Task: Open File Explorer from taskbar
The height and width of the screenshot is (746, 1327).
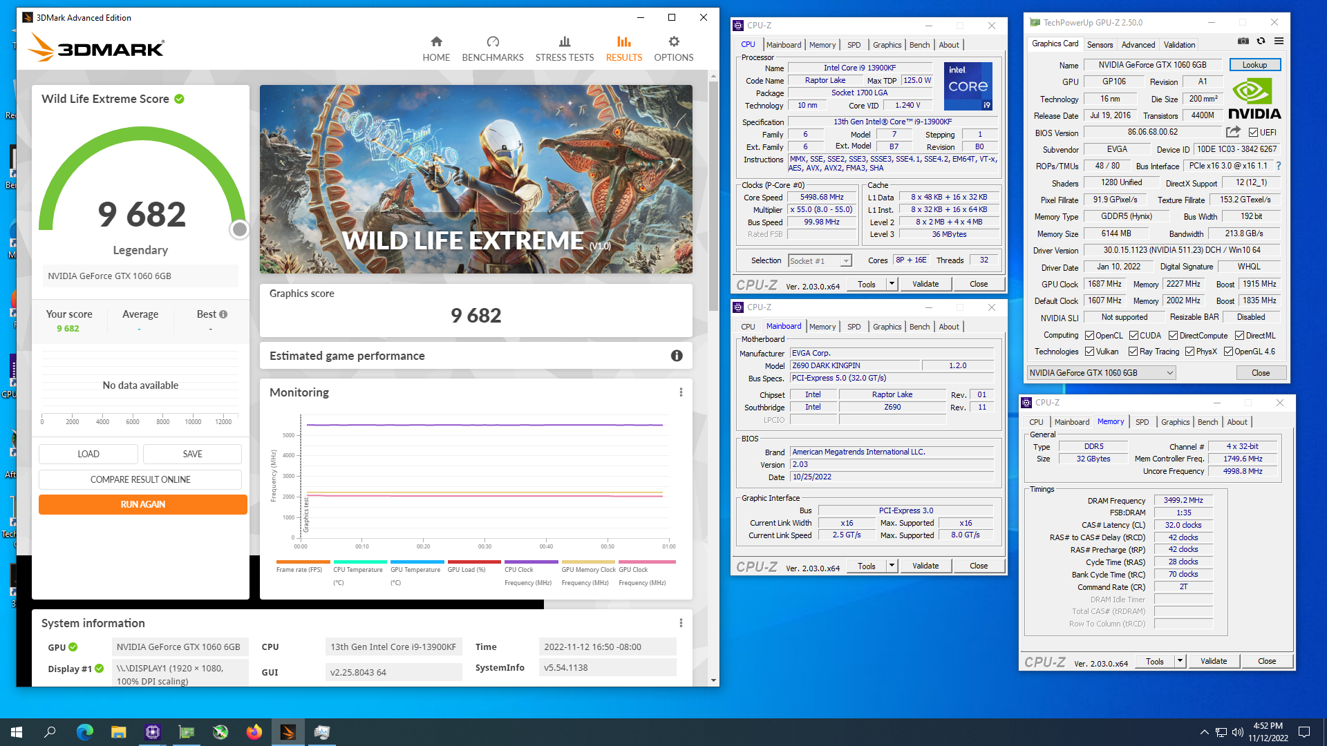Action: pos(119,732)
